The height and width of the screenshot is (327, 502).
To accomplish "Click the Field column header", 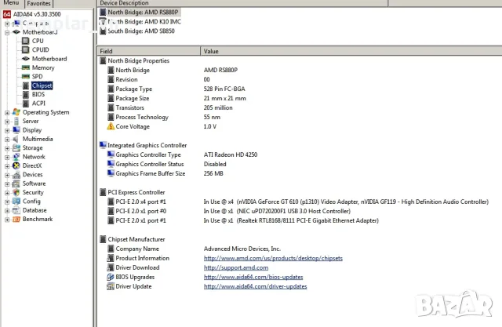I will pos(148,51).
